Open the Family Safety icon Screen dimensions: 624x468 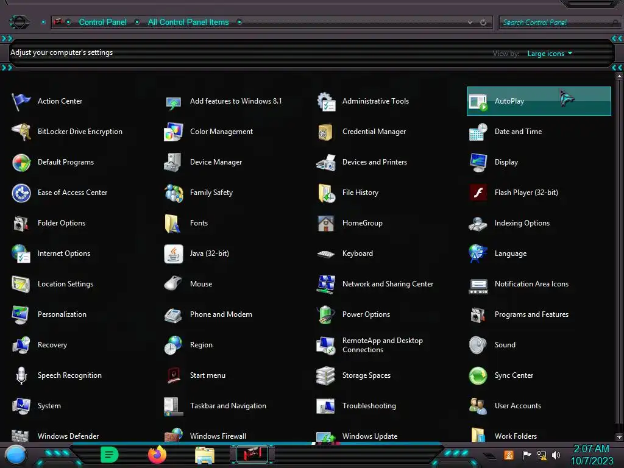pos(174,193)
